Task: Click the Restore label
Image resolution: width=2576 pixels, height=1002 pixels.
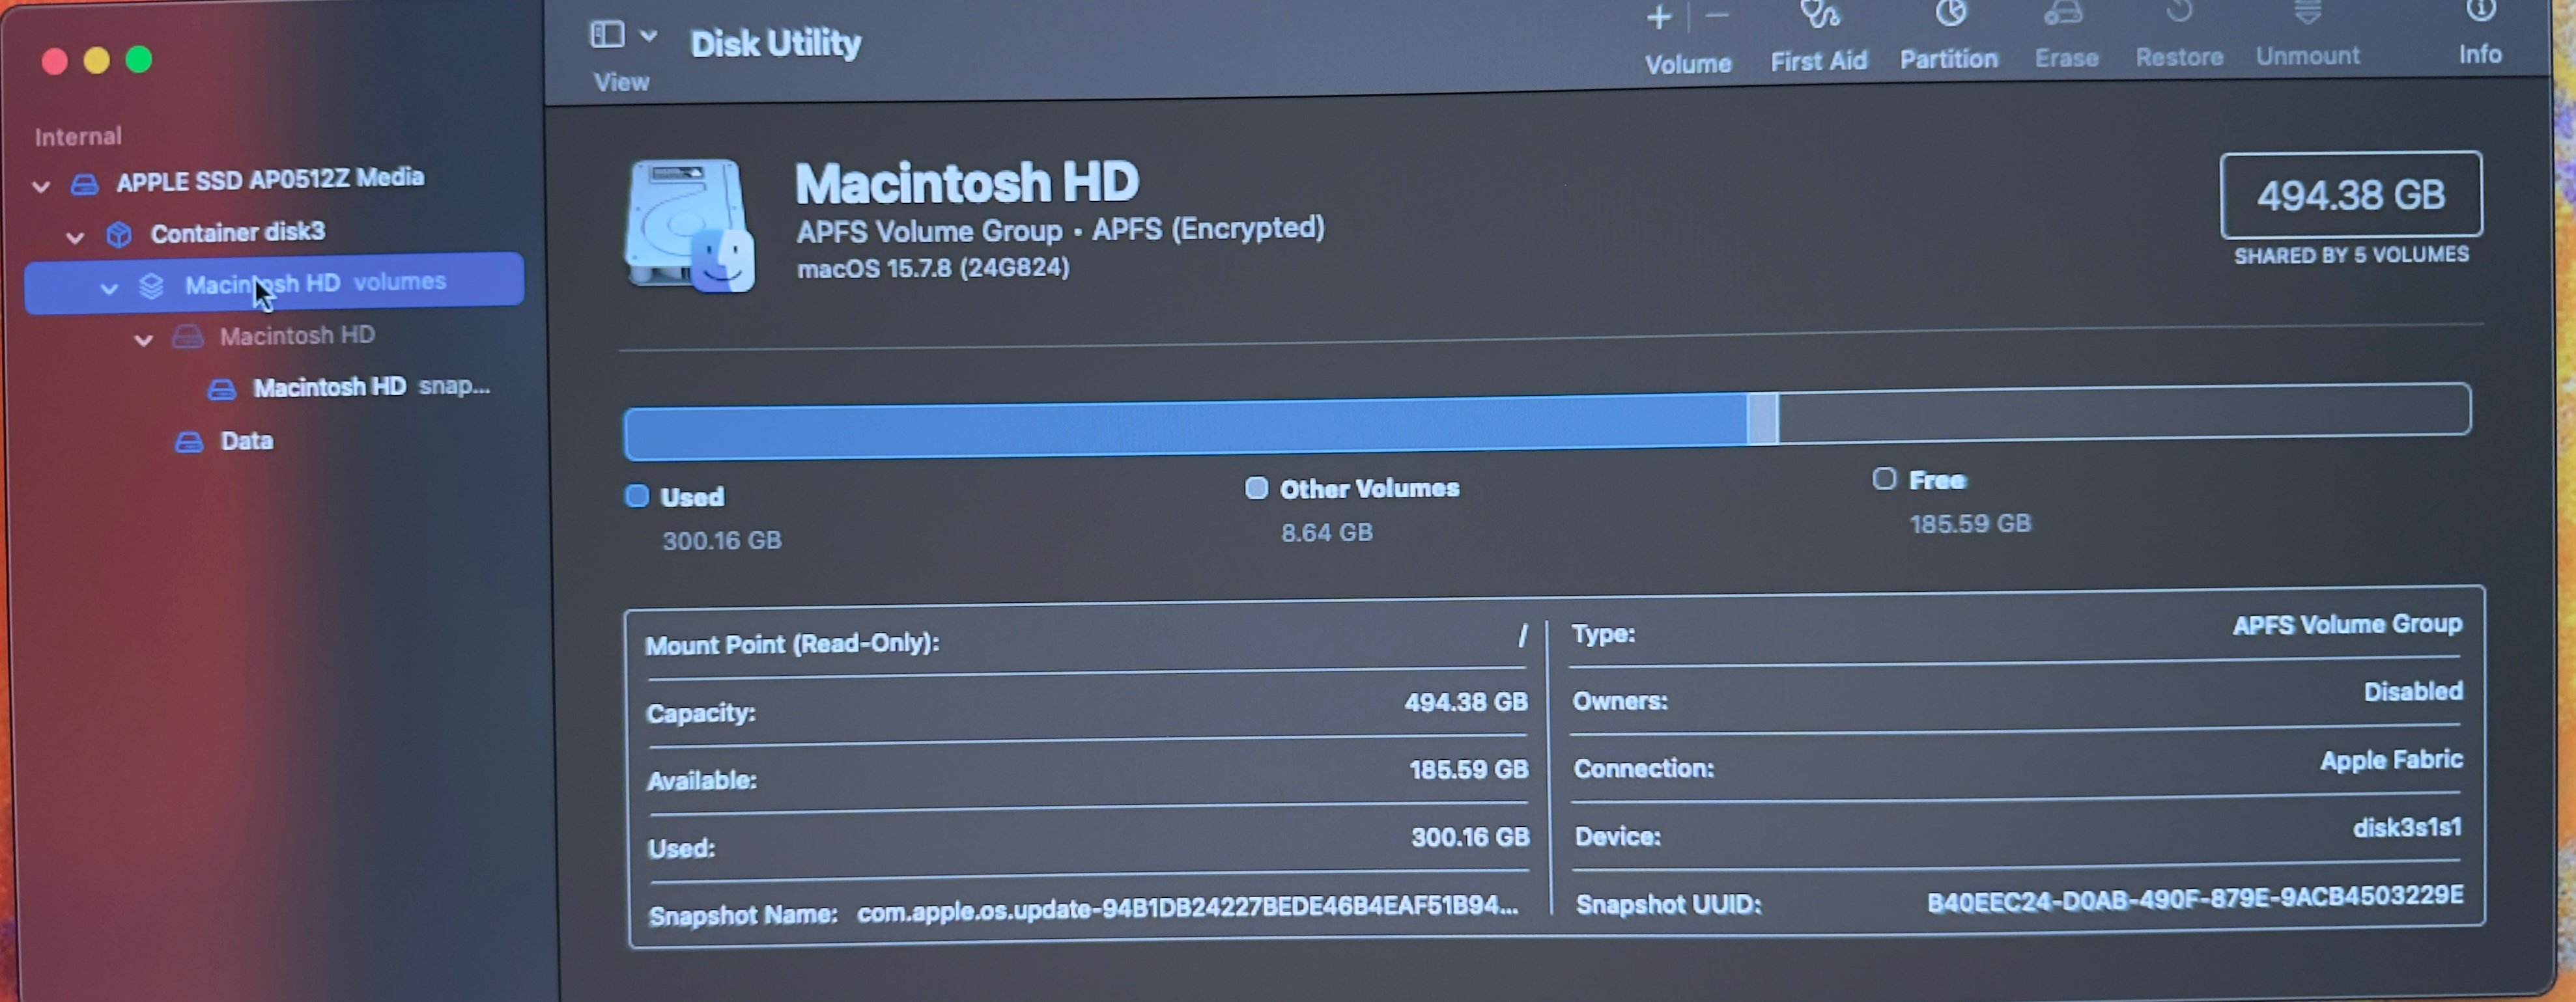Action: click(x=2179, y=57)
